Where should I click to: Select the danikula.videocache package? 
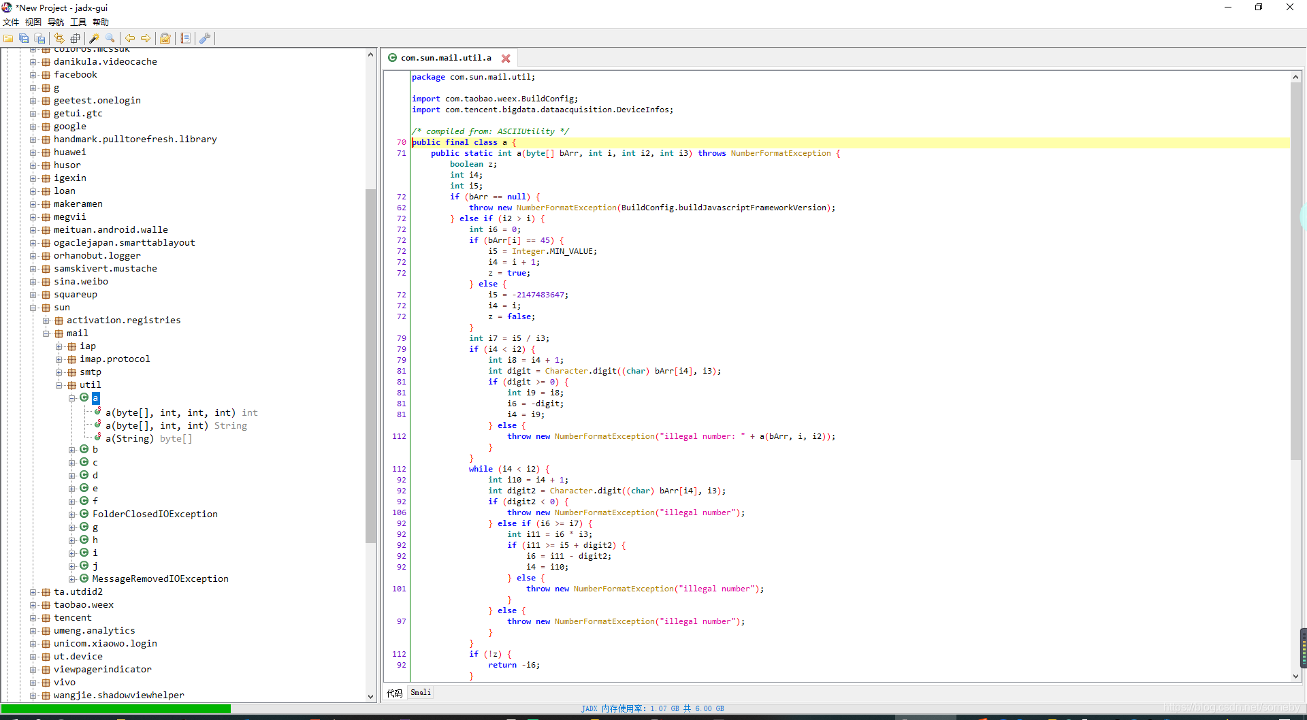click(x=106, y=62)
